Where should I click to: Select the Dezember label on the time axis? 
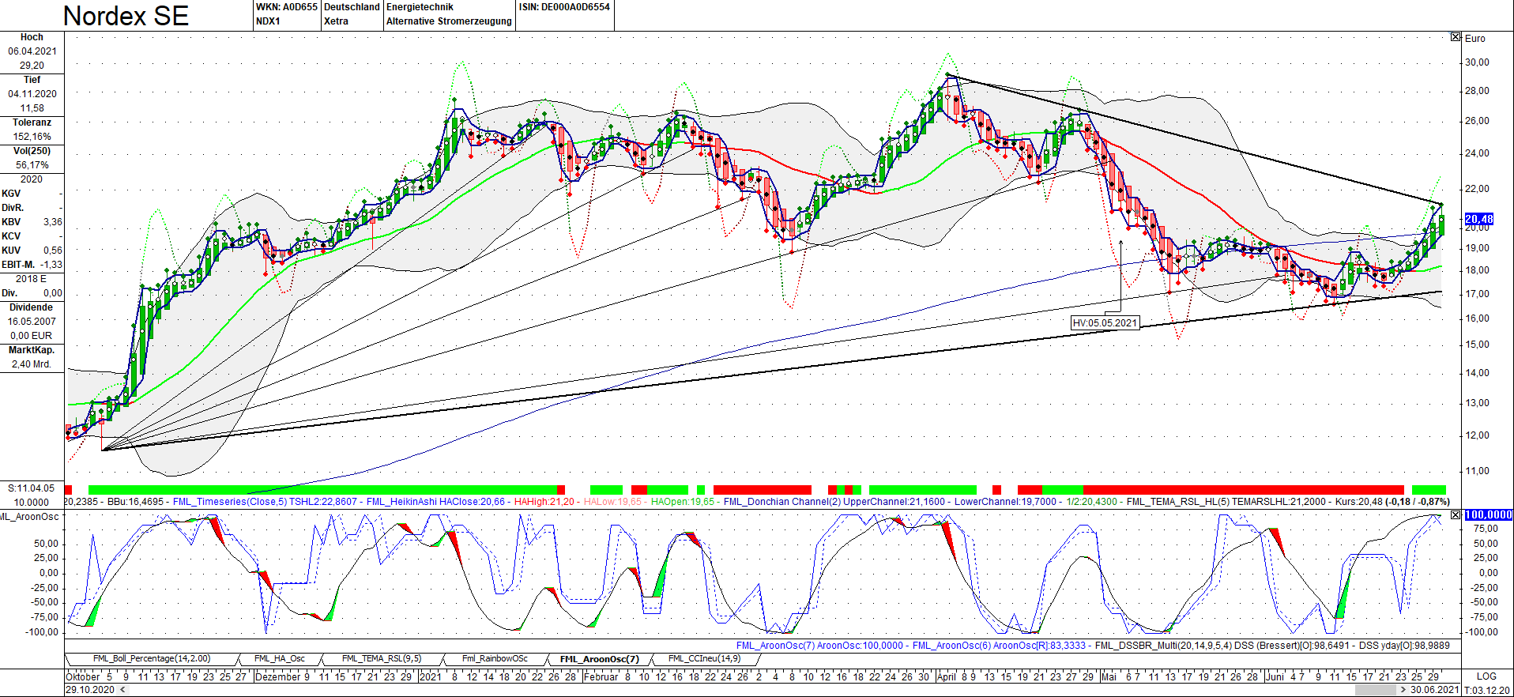278,676
